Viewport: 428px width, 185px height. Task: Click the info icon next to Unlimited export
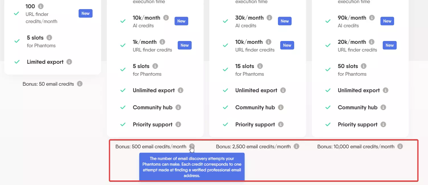pyautogui.click(x=180, y=90)
